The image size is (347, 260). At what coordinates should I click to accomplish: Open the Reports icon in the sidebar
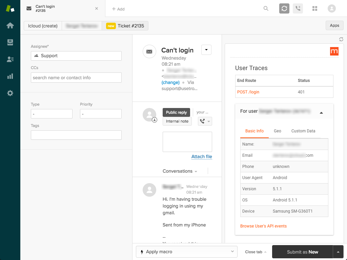tap(10, 76)
